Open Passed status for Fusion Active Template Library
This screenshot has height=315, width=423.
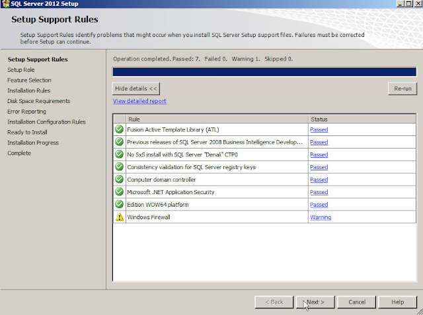(x=319, y=129)
